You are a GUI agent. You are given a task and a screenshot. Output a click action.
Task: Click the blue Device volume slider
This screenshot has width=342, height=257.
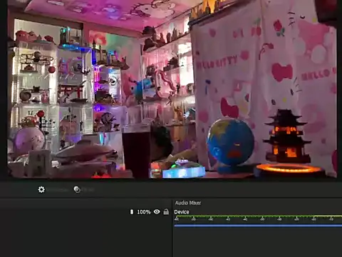(x=258, y=225)
